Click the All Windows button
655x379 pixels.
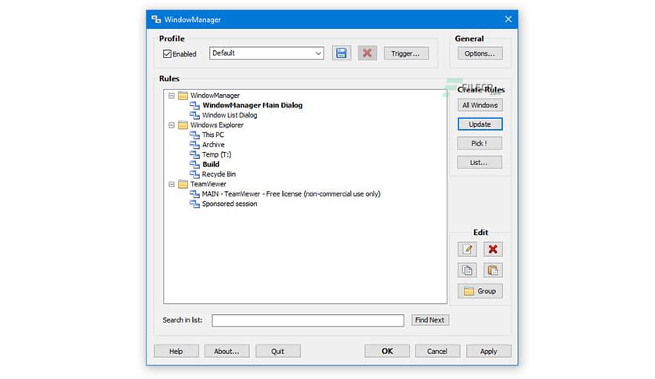pyautogui.click(x=479, y=105)
